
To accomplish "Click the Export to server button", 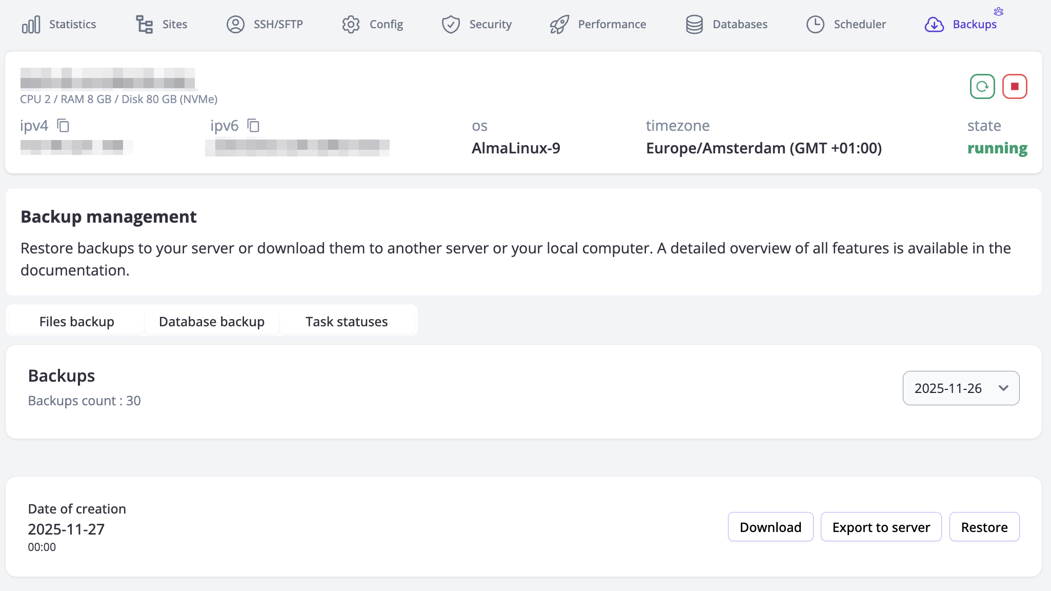I will pos(881,527).
